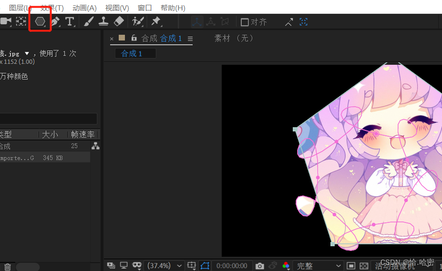
Task: Close the 合成 1 composition panel tab
Action: 112,39
